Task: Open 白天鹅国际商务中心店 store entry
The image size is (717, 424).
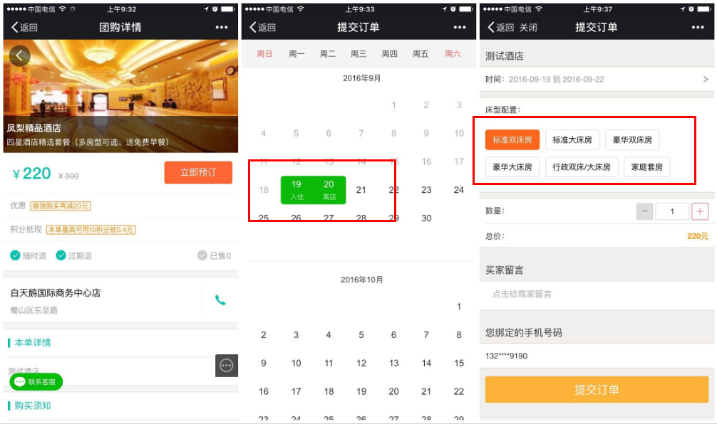Action: [x=103, y=300]
